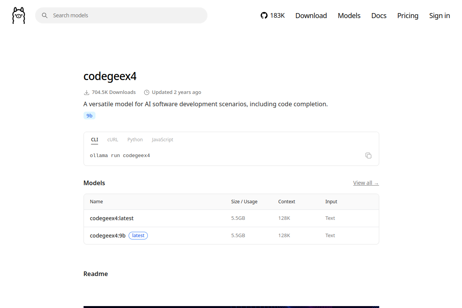Click the Readme heading
This screenshot has height=308, width=462.
tap(95, 274)
